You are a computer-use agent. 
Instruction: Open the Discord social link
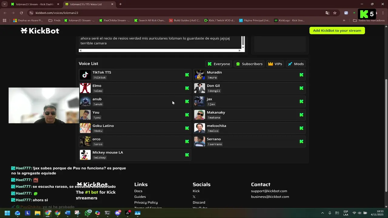tap(199, 203)
